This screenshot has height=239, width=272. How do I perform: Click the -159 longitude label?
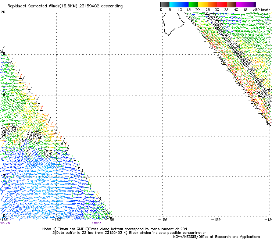(x=110, y=220)
